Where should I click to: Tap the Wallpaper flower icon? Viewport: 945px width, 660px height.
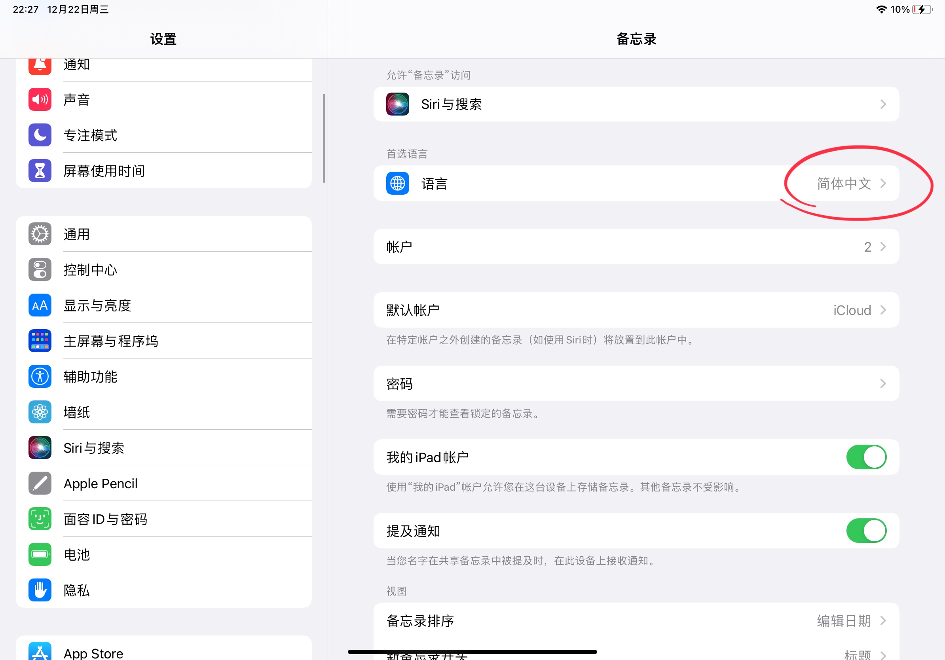pos(40,412)
